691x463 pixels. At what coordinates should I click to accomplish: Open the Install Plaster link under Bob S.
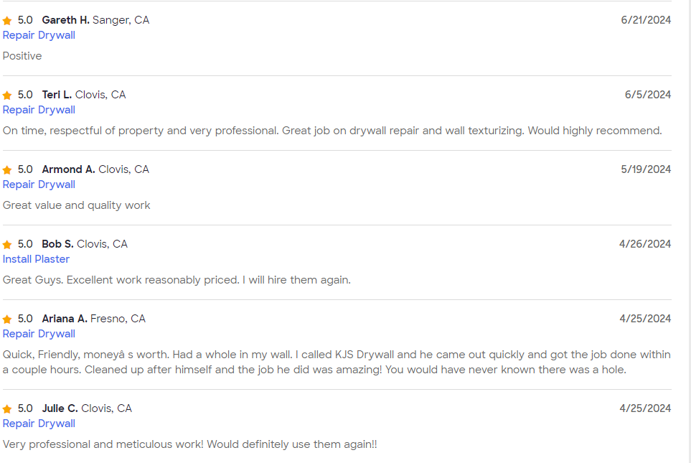(x=36, y=259)
